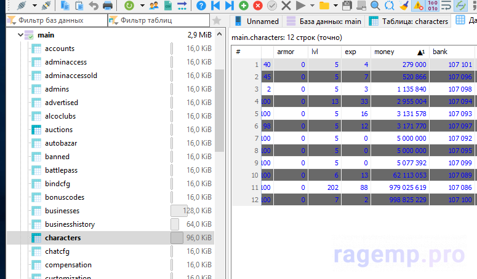
Task: Click the green Refresh icon
Action: tap(129, 6)
